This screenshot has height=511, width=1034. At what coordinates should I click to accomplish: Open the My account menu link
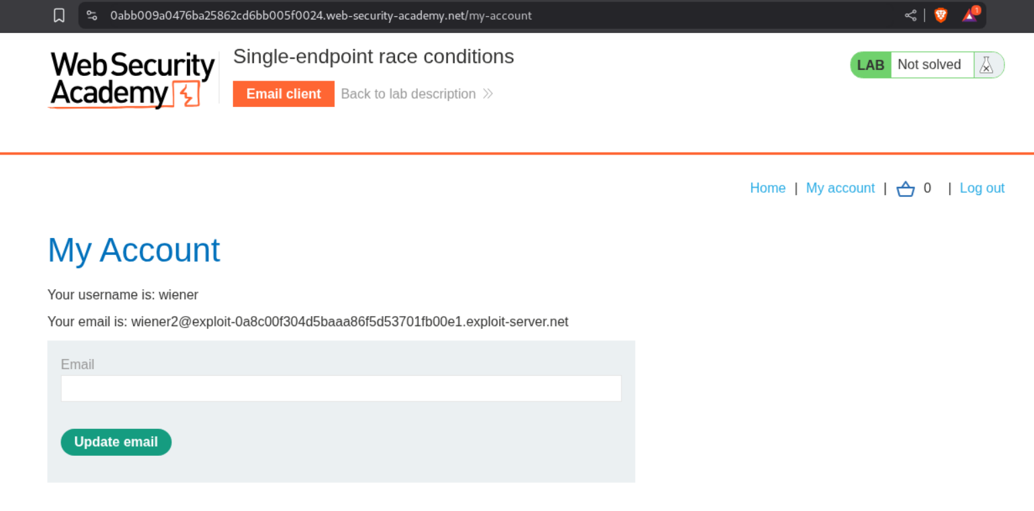840,188
